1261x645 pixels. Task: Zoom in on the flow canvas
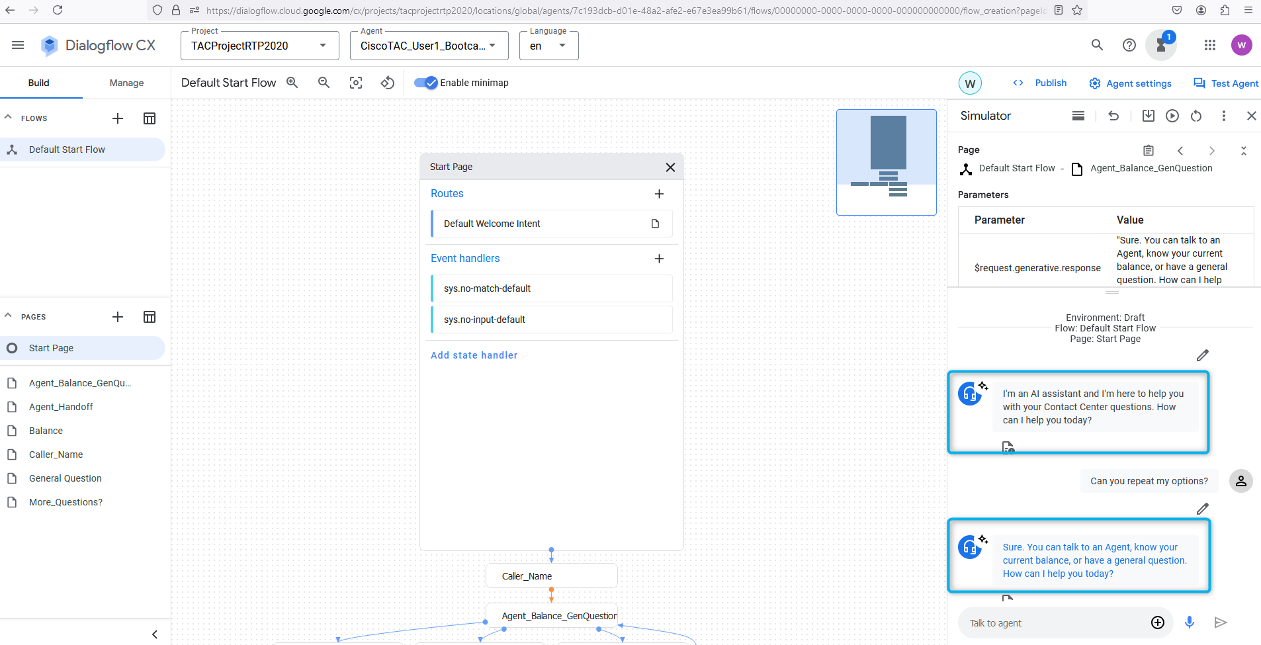click(x=292, y=83)
